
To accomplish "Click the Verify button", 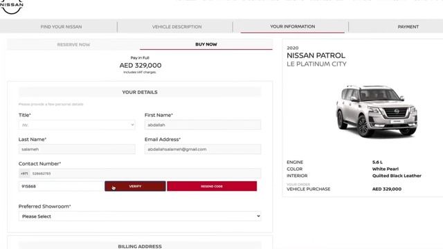I will point(135,186).
